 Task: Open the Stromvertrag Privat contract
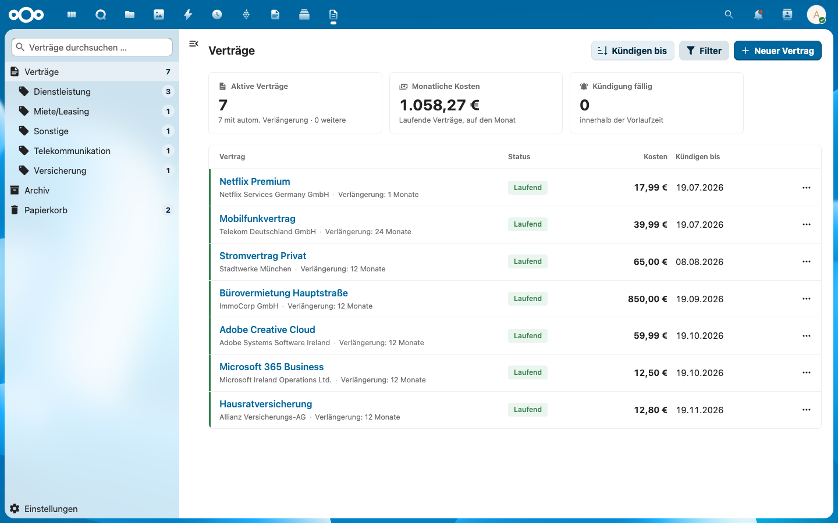point(262,256)
